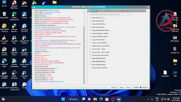181x102 pixels.
Task: Open Internet Download Manager icon
Action: tap(14, 28)
